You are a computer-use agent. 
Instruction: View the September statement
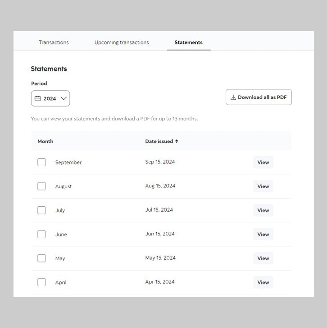[263, 162]
